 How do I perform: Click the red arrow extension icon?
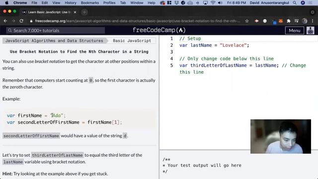click(257, 21)
